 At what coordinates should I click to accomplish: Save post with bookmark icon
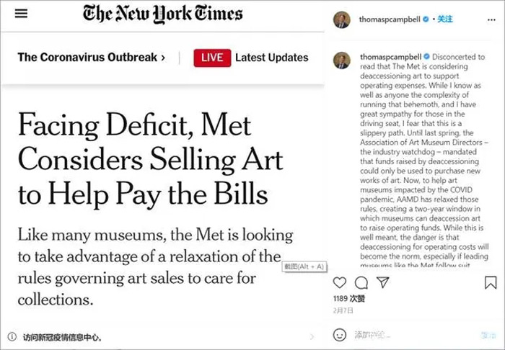[491, 283]
